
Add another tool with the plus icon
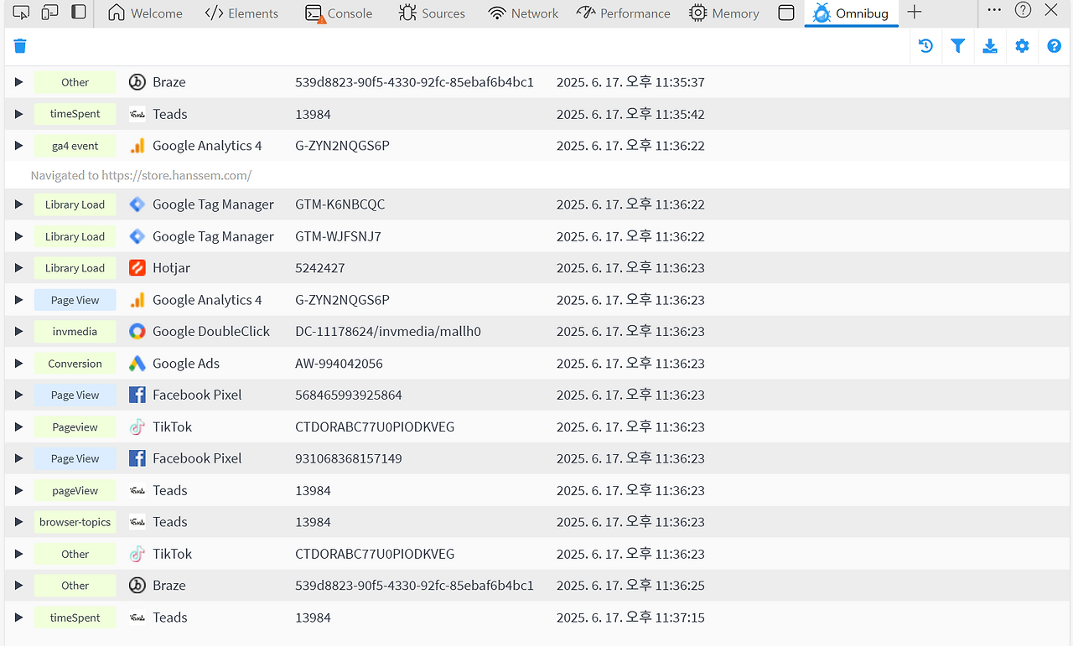[x=915, y=13]
